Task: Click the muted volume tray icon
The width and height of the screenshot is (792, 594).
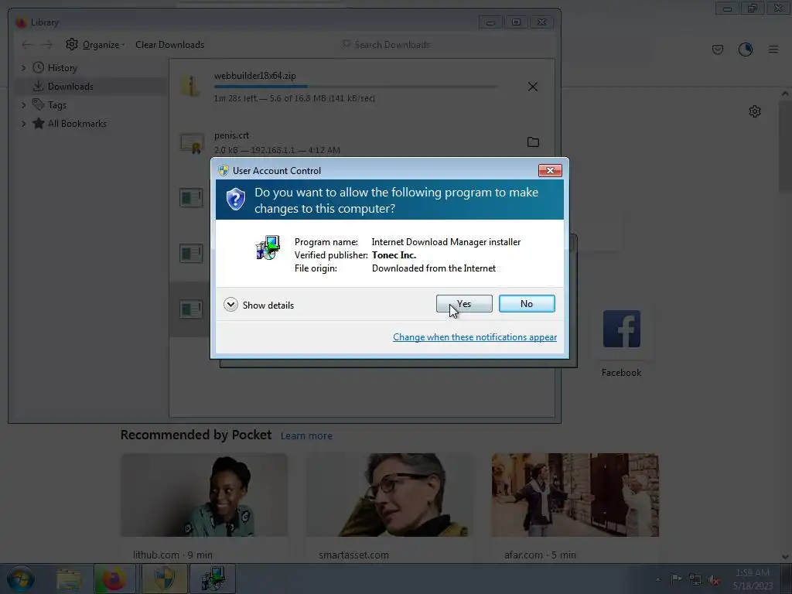Action: 714,579
